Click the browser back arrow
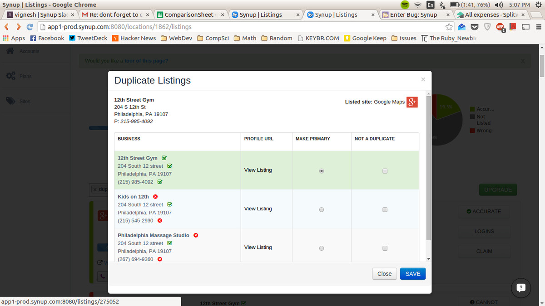Image resolution: width=545 pixels, height=306 pixels. (x=6, y=27)
